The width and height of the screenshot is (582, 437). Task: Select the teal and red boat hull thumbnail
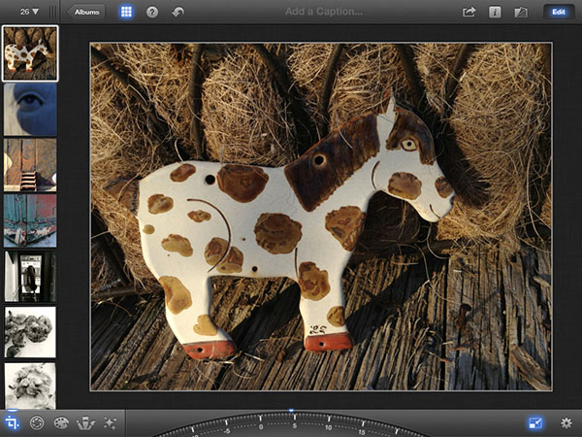tap(30, 220)
